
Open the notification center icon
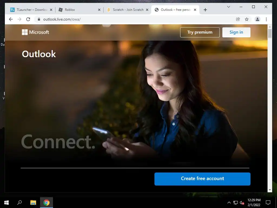point(268,203)
